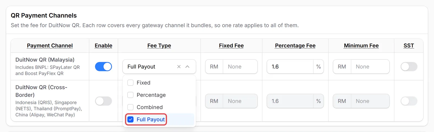Click Minimum Fee field for DuitNow QR (Malaysia)
Image resolution: width=434 pixels, height=132 pixels.
coord(370,67)
